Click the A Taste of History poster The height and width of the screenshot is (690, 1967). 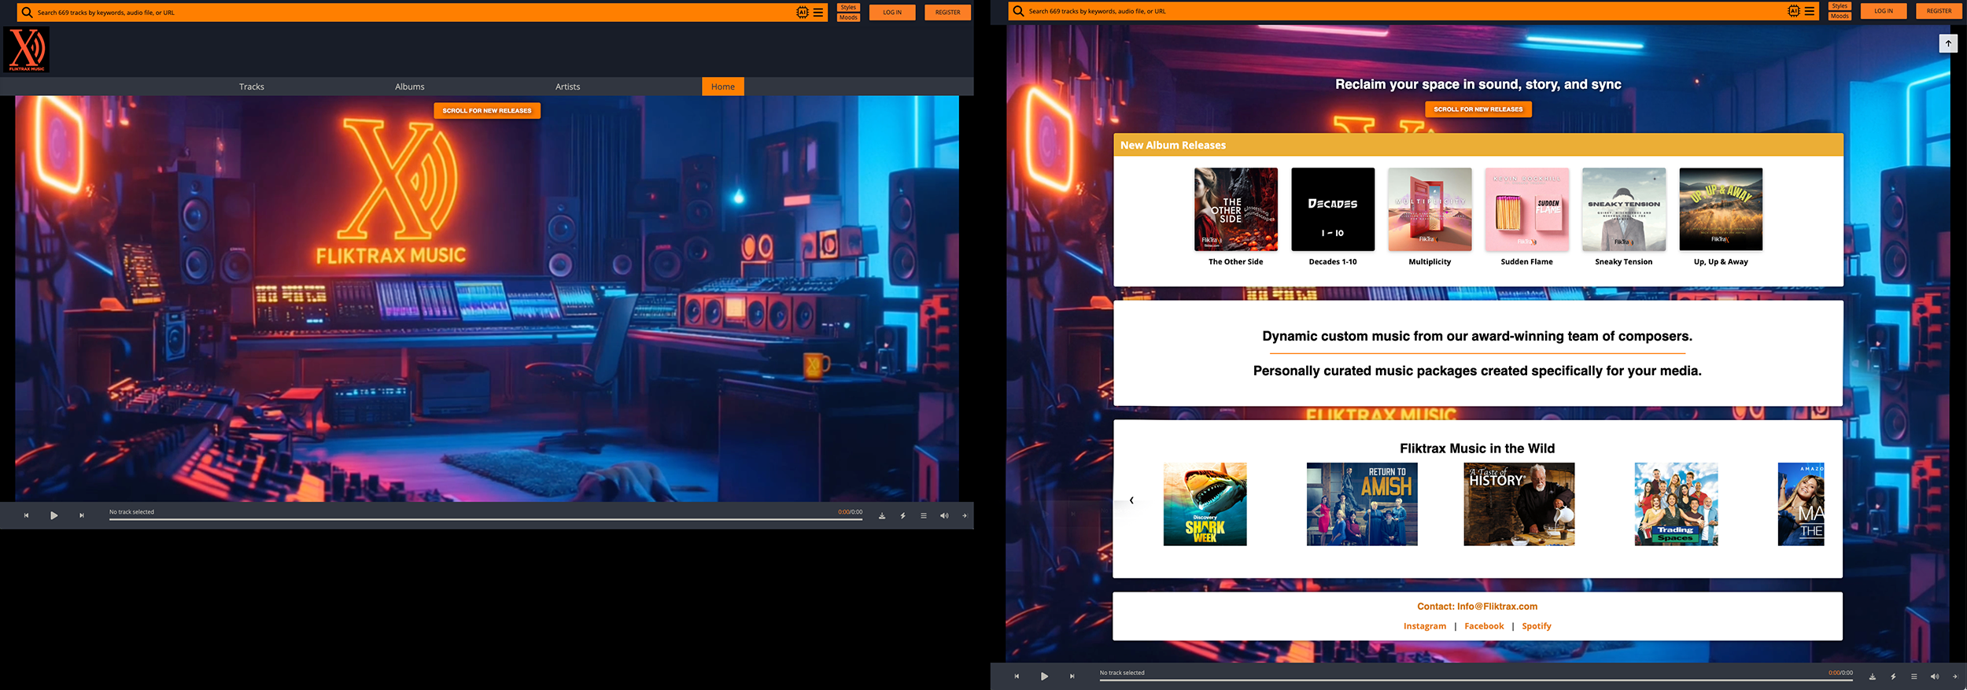[1519, 504]
